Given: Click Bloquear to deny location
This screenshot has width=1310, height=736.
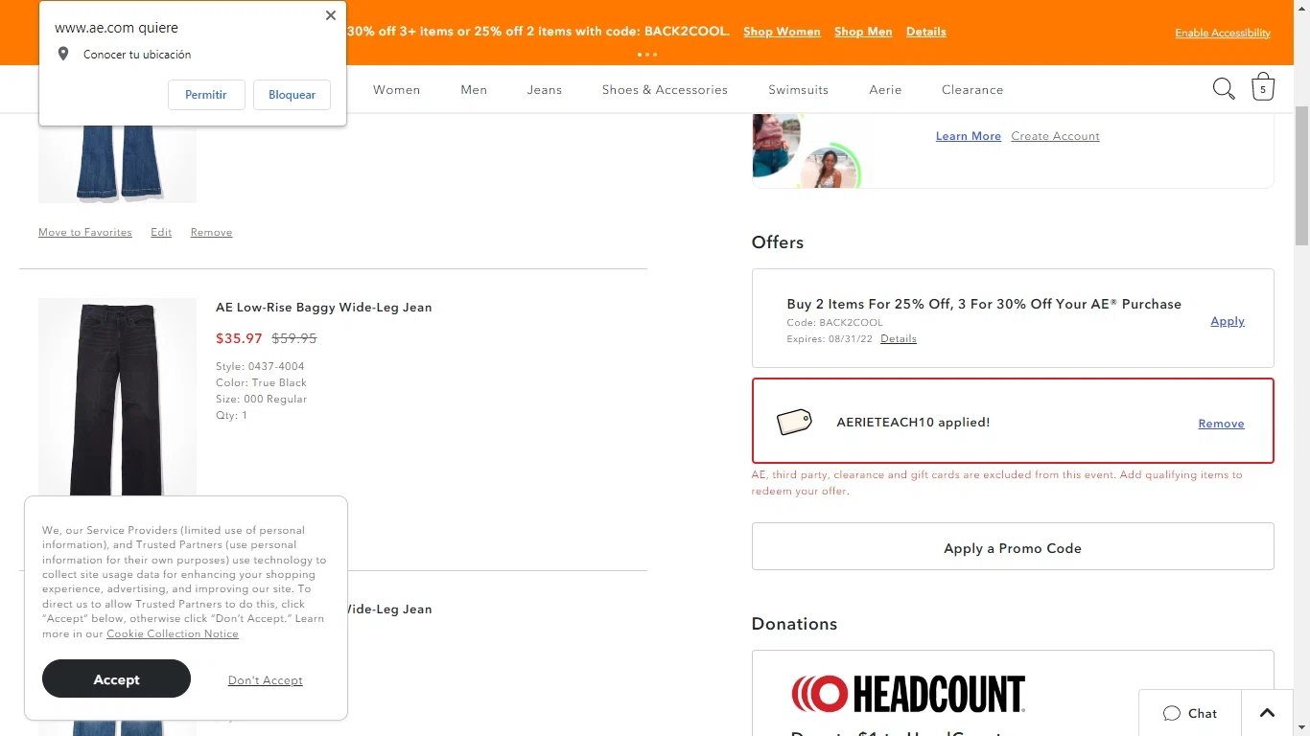Looking at the screenshot, I should click(292, 95).
